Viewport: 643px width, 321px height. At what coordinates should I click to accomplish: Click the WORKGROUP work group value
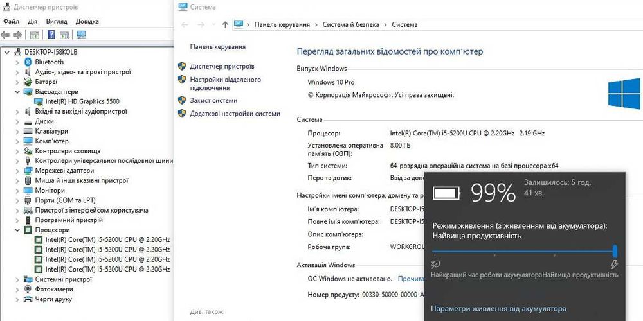(408, 247)
